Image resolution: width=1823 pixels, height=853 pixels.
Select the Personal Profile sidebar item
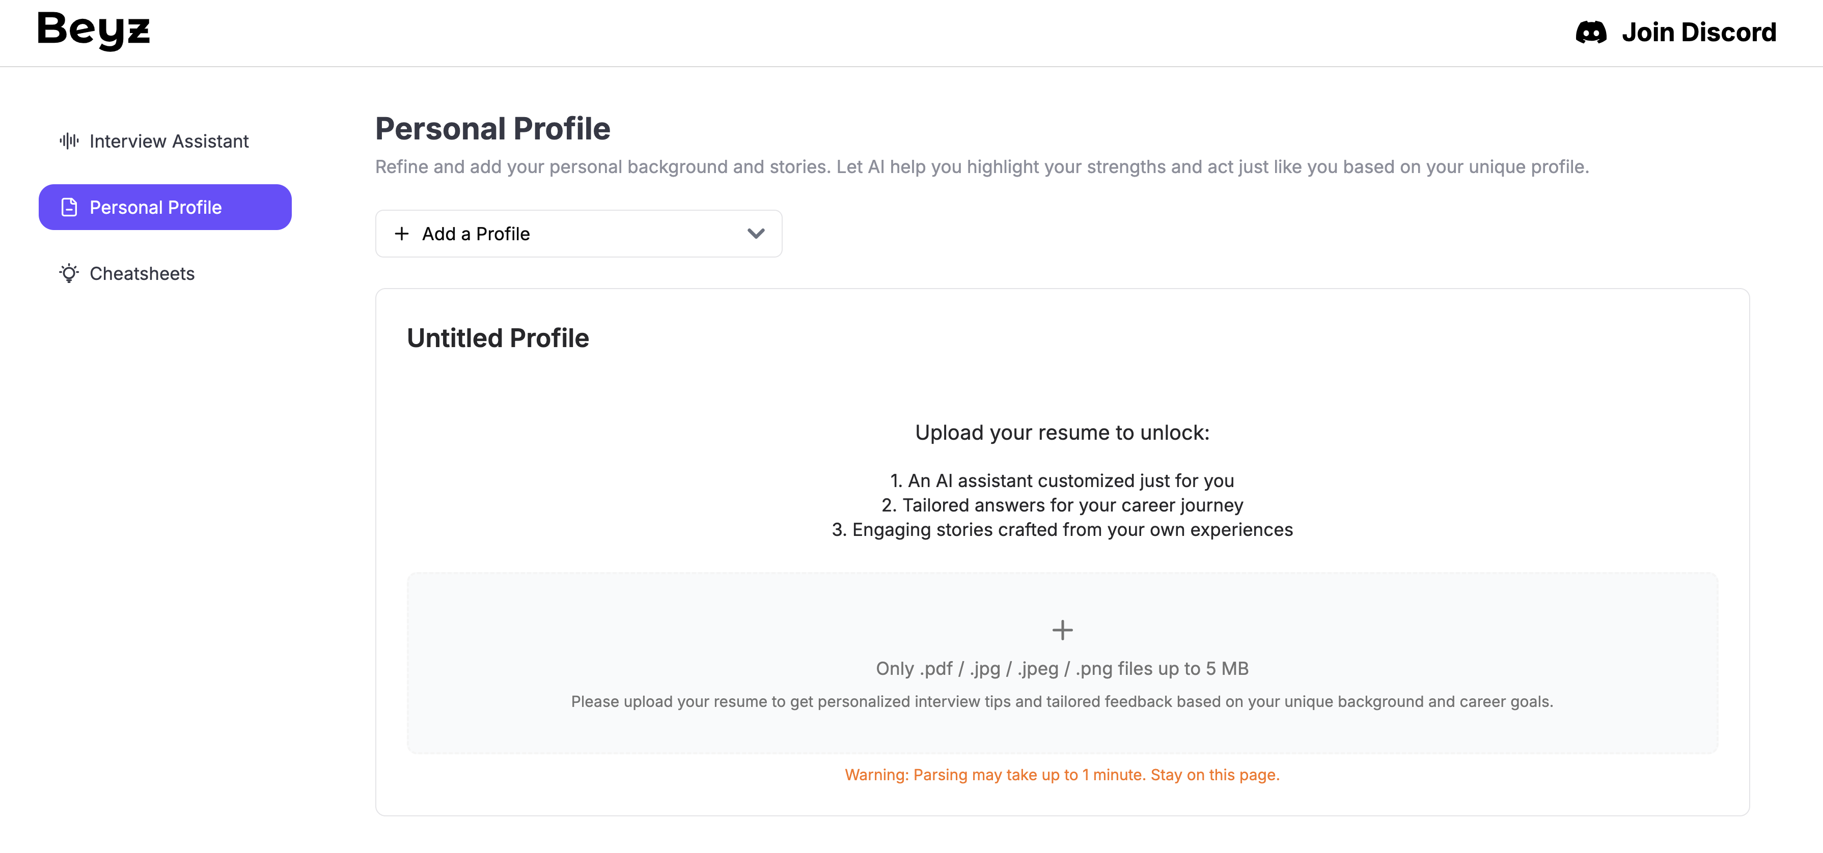(x=165, y=207)
